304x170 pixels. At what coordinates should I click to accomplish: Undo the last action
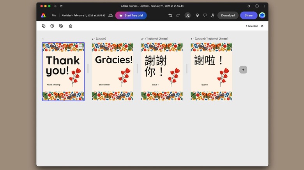pos(170,16)
